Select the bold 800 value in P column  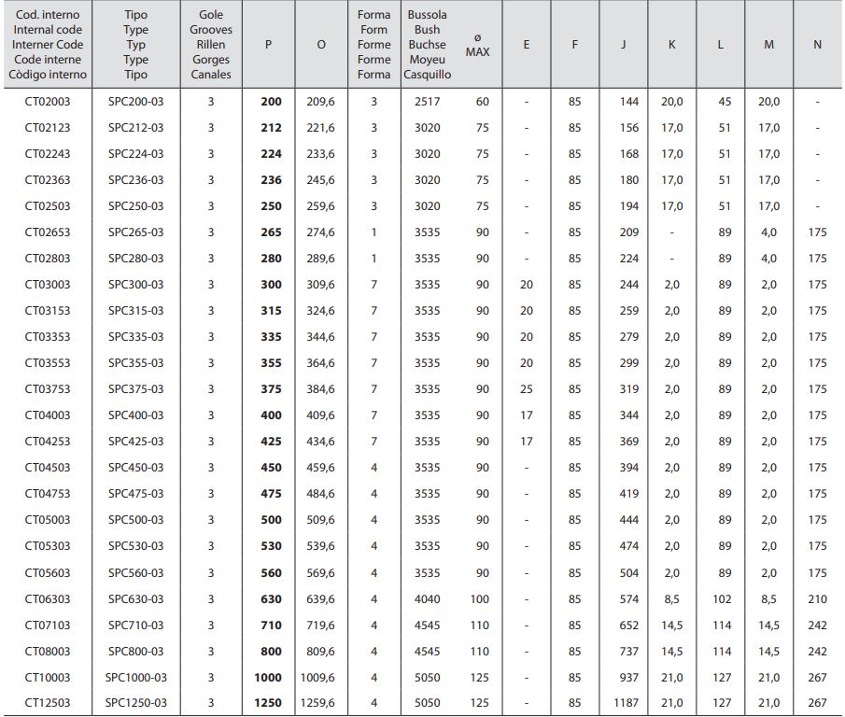click(270, 651)
